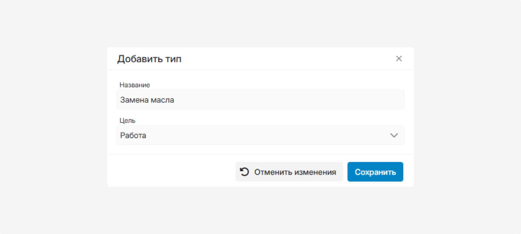
Task: Close the Добавить тип dialog
Action: coord(399,58)
